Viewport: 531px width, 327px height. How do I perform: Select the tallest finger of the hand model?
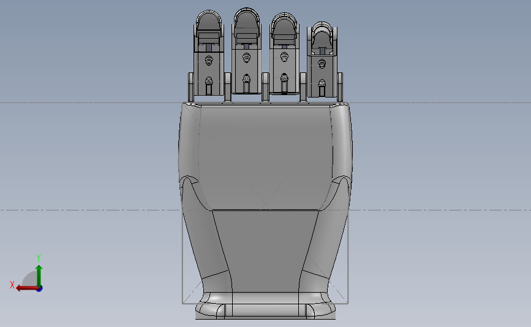pyautogui.click(x=247, y=51)
